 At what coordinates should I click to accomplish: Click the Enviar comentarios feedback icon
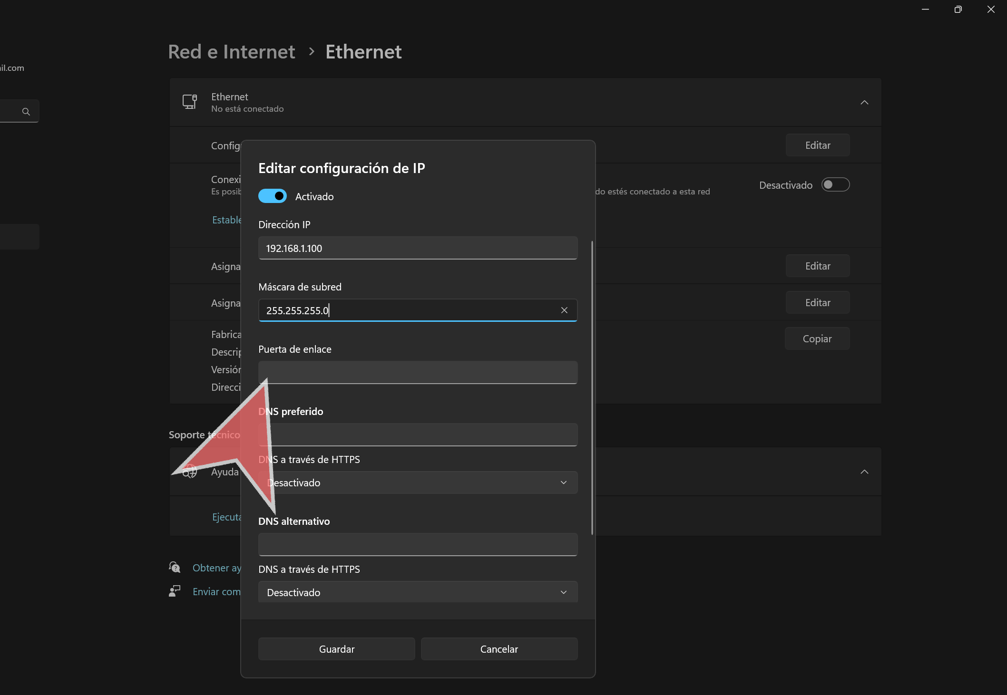175,591
